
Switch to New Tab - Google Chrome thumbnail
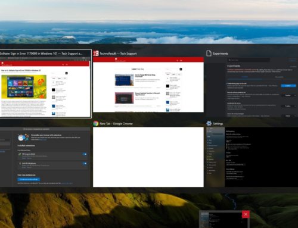pos(148,157)
